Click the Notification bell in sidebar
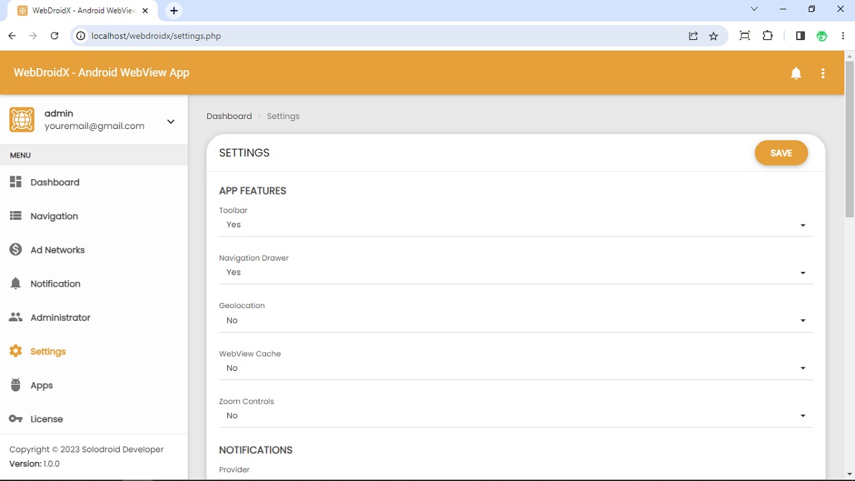This screenshot has height=481, width=855. coord(15,283)
